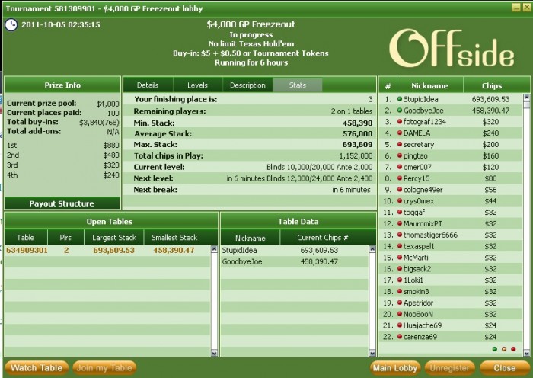Click red status dot next to crys0mex
Viewport: 533px width, 378px height.
(x=400, y=200)
